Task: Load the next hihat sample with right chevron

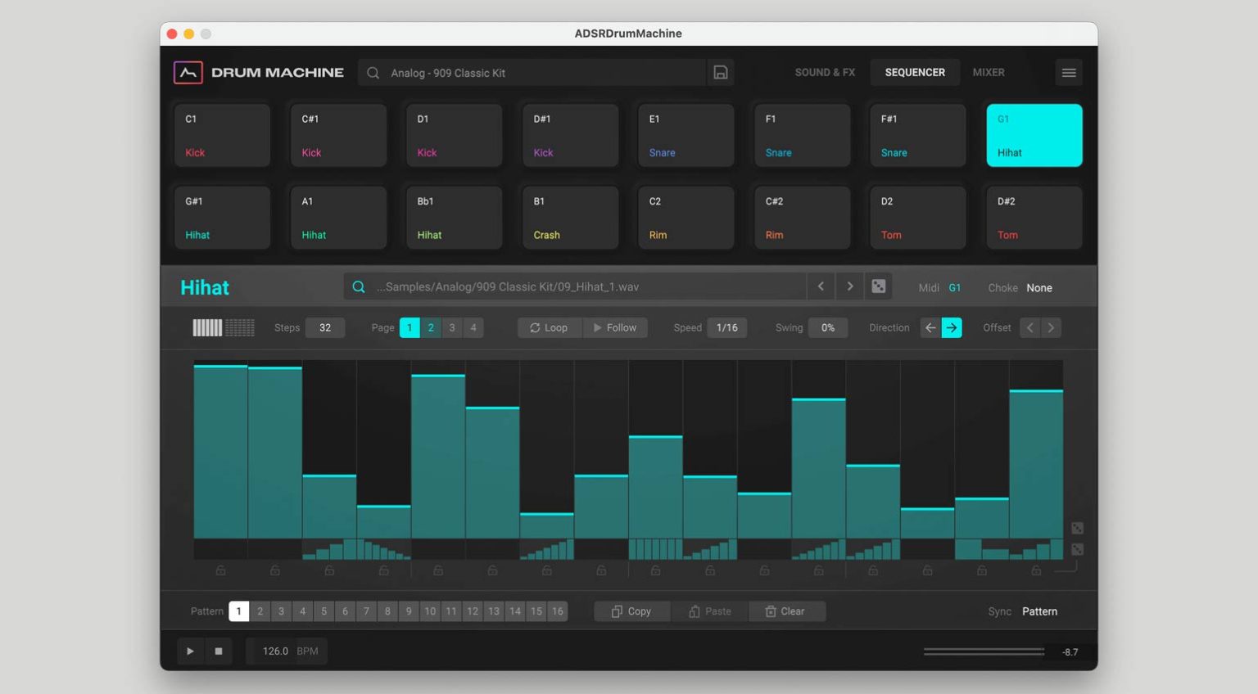Action: point(849,286)
